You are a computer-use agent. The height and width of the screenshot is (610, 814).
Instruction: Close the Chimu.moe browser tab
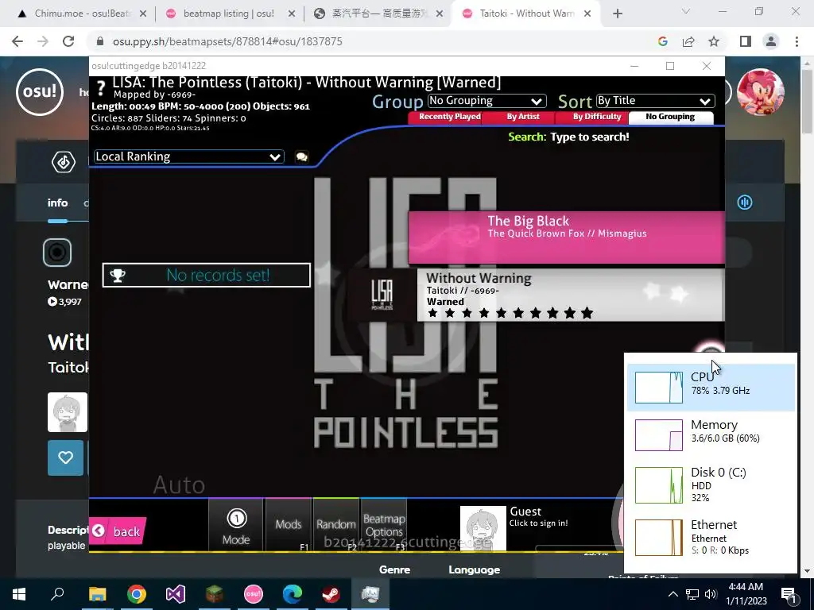(143, 14)
